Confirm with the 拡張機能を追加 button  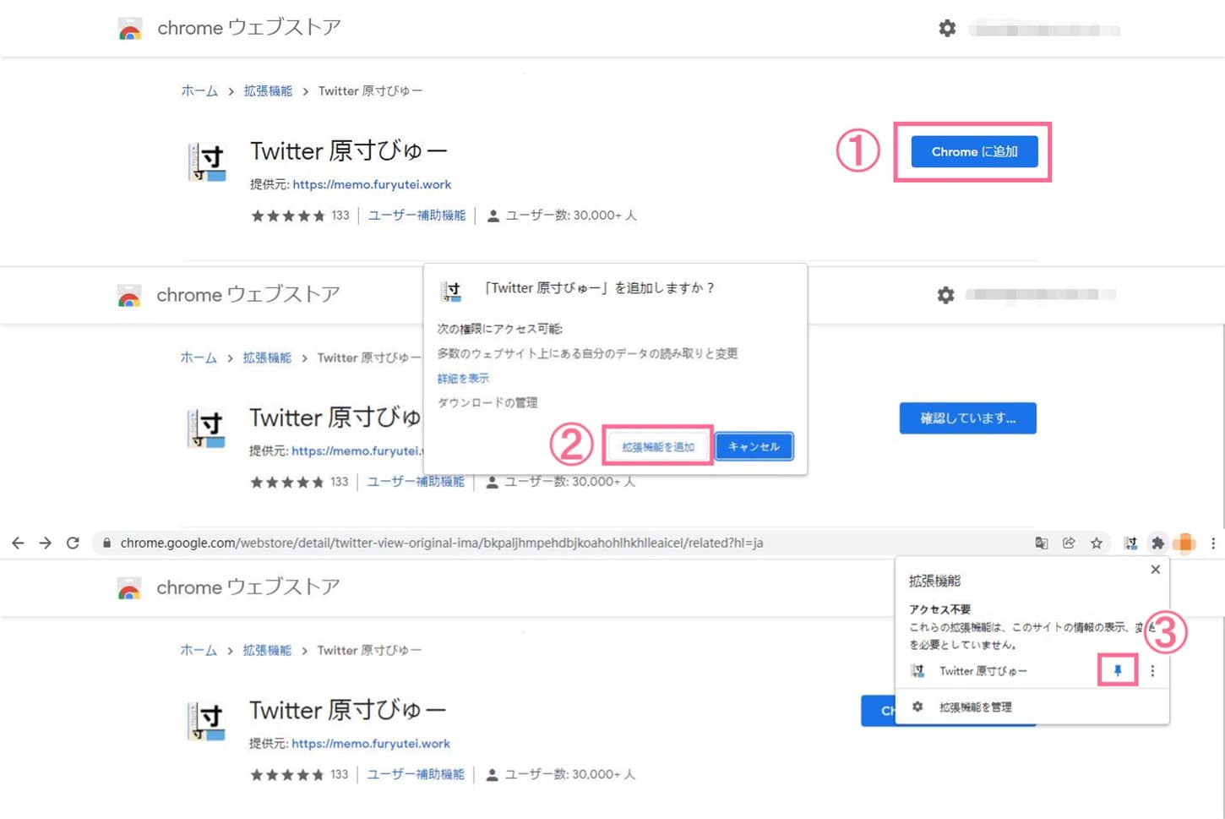point(658,447)
